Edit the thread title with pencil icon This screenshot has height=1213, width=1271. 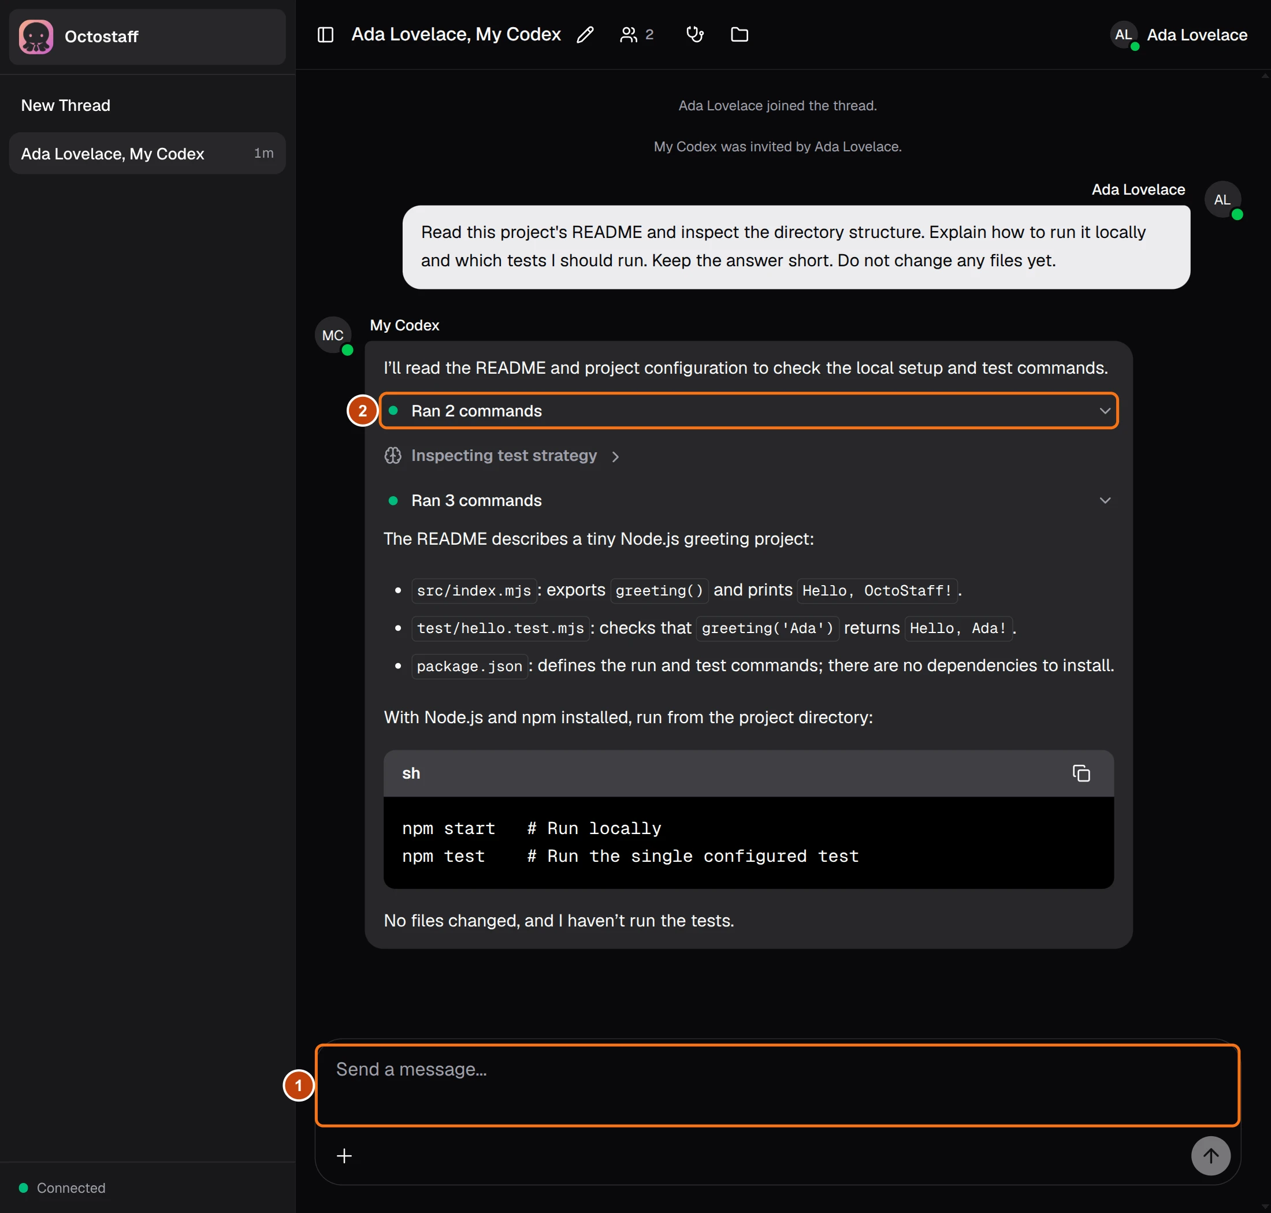click(585, 35)
